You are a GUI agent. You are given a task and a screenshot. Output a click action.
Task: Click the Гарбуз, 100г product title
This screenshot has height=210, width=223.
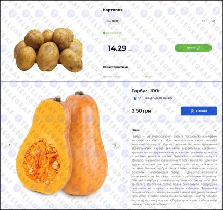tap(146, 91)
